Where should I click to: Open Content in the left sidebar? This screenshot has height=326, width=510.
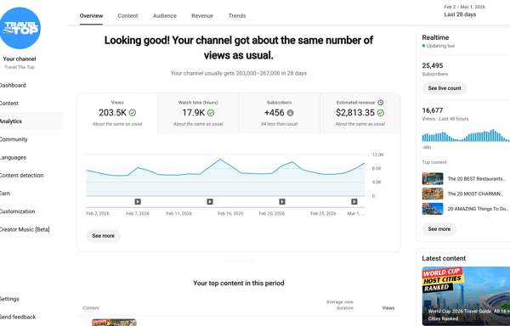coord(9,104)
